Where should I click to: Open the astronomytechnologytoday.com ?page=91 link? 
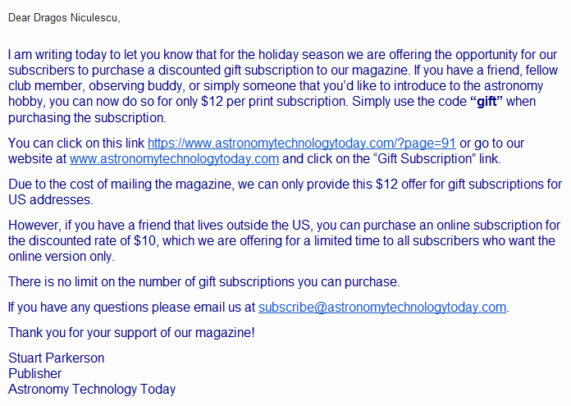[x=301, y=143]
